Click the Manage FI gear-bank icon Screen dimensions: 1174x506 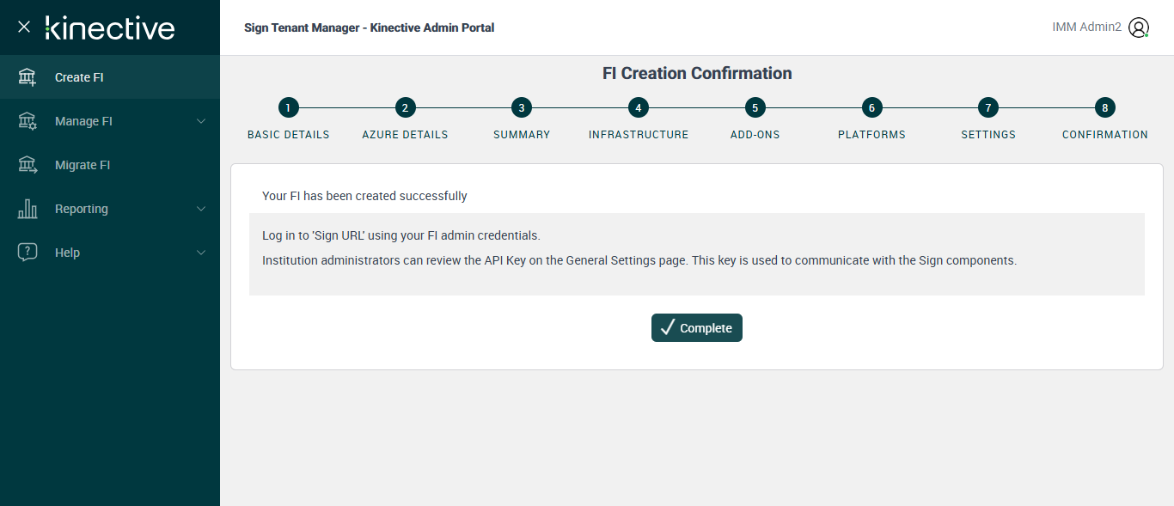pyautogui.click(x=28, y=121)
